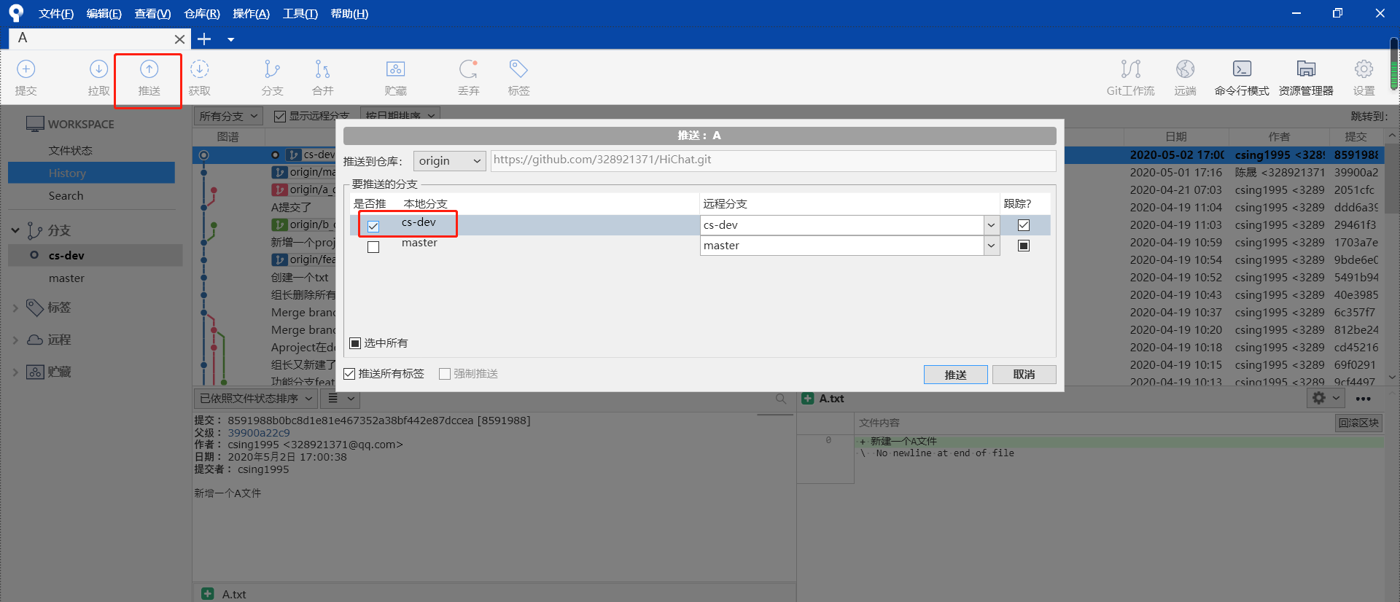The image size is (1400, 602).
Task: Open the 所有分支 filter dropdown
Action: (x=228, y=116)
